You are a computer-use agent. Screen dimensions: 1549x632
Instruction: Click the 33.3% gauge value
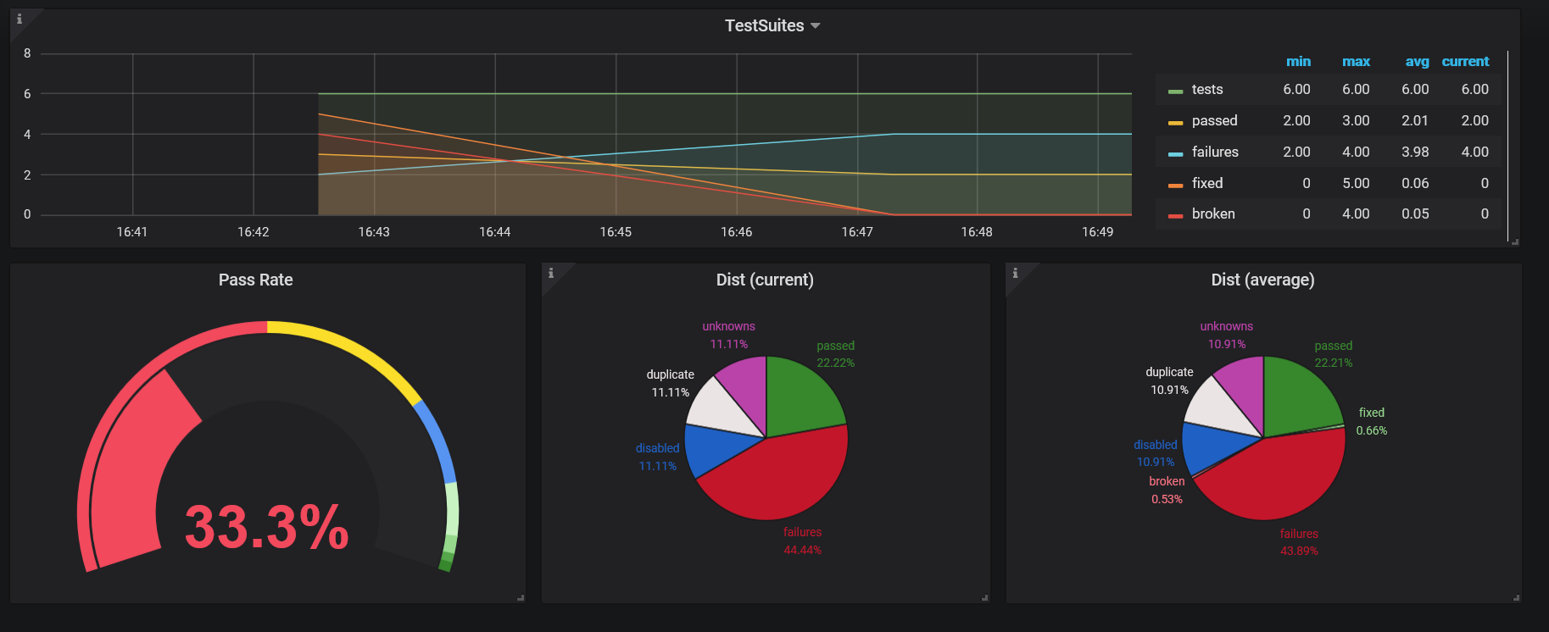point(267,527)
